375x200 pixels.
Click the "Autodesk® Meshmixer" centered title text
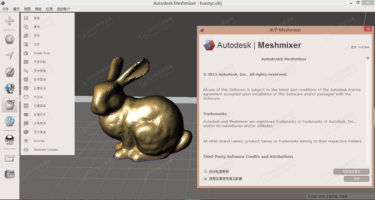click(284, 59)
